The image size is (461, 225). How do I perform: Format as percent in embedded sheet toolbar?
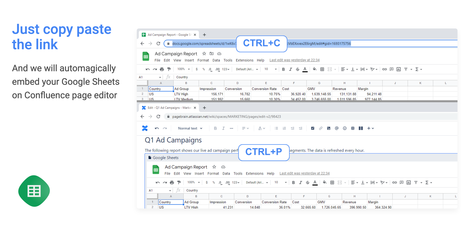(214, 182)
